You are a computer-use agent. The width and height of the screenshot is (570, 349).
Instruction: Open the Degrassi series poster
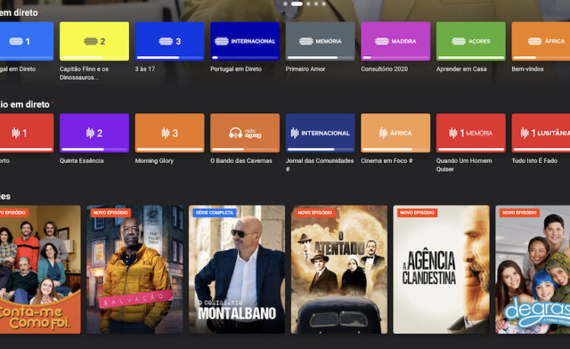(533, 269)
